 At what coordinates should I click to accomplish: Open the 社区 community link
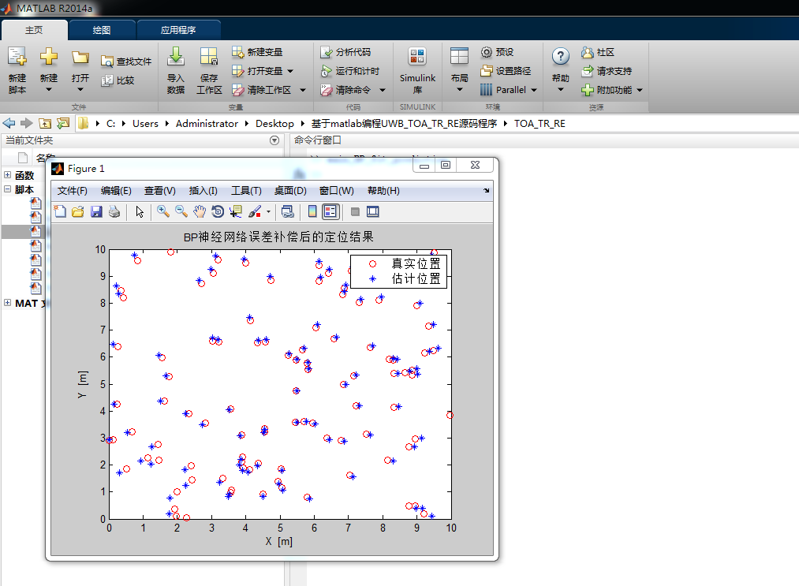point(598,52)
